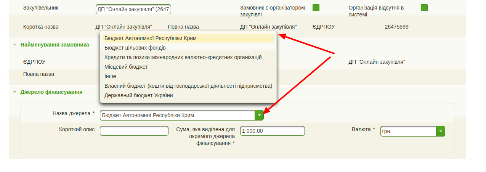Collapse section via arrow beside 'Найменування замовника'
This screenshot has width=486, height=172.
[x=14, y=45]
